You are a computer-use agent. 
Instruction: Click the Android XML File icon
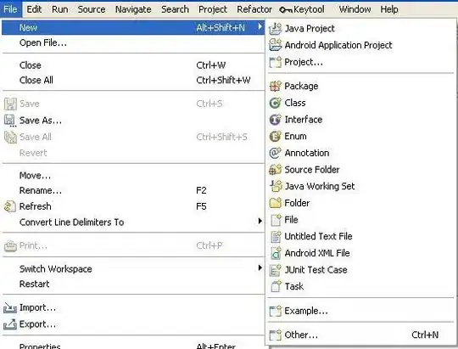click(276, 253)
